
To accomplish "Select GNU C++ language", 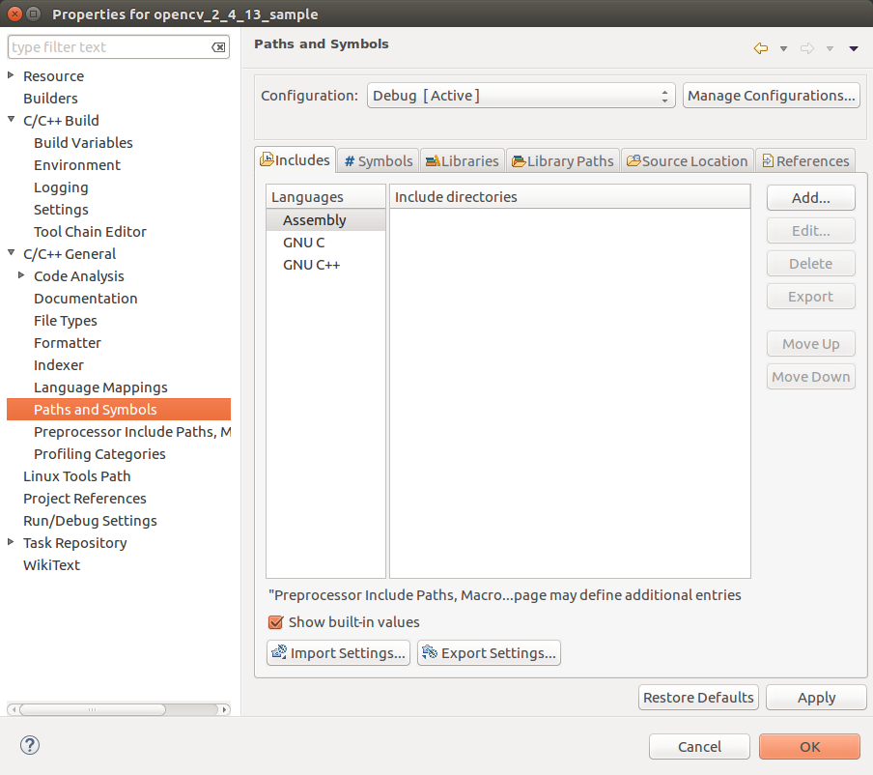I will pyautogui.click(x=325, y=265).
